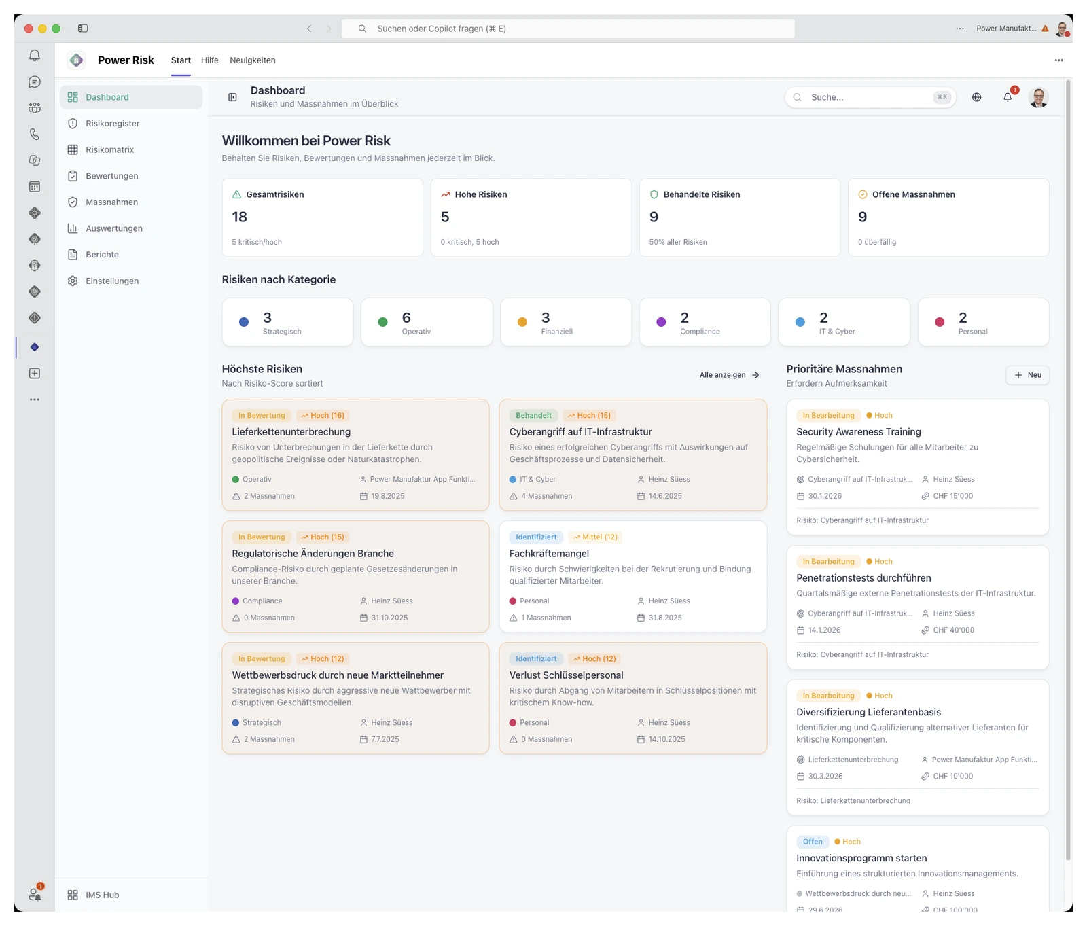Open the Behandelte Risiken summary card
The height and width of the screenshot is (926, 1087).
pos(739,217)
